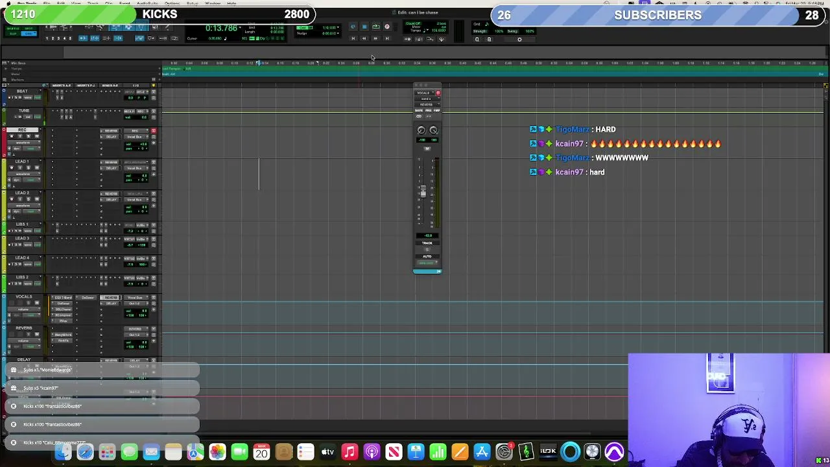Open the iLok License Manager in the Dock
Image resolution: width=830 pixels, height=467 pixels.
point(548,451)
